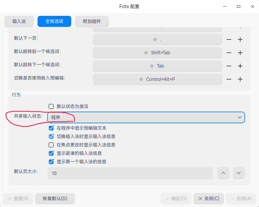
Task: Increase the 默认页大小 value
Action: point(223,173)
